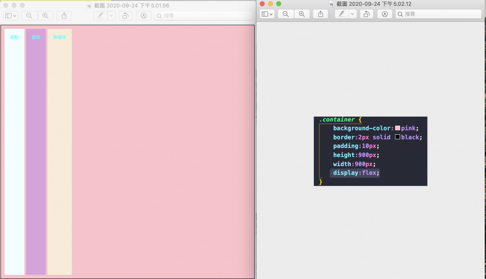Click the 'background-color' property text

click(x=362, y=128)
